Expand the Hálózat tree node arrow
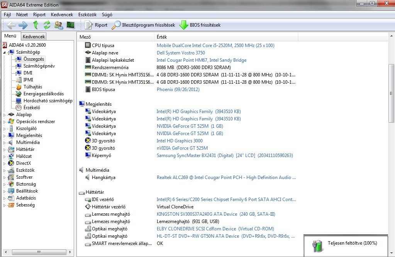The width and height of the screenshot is (395, 257). pyautogui.click(x=4, y=157)
